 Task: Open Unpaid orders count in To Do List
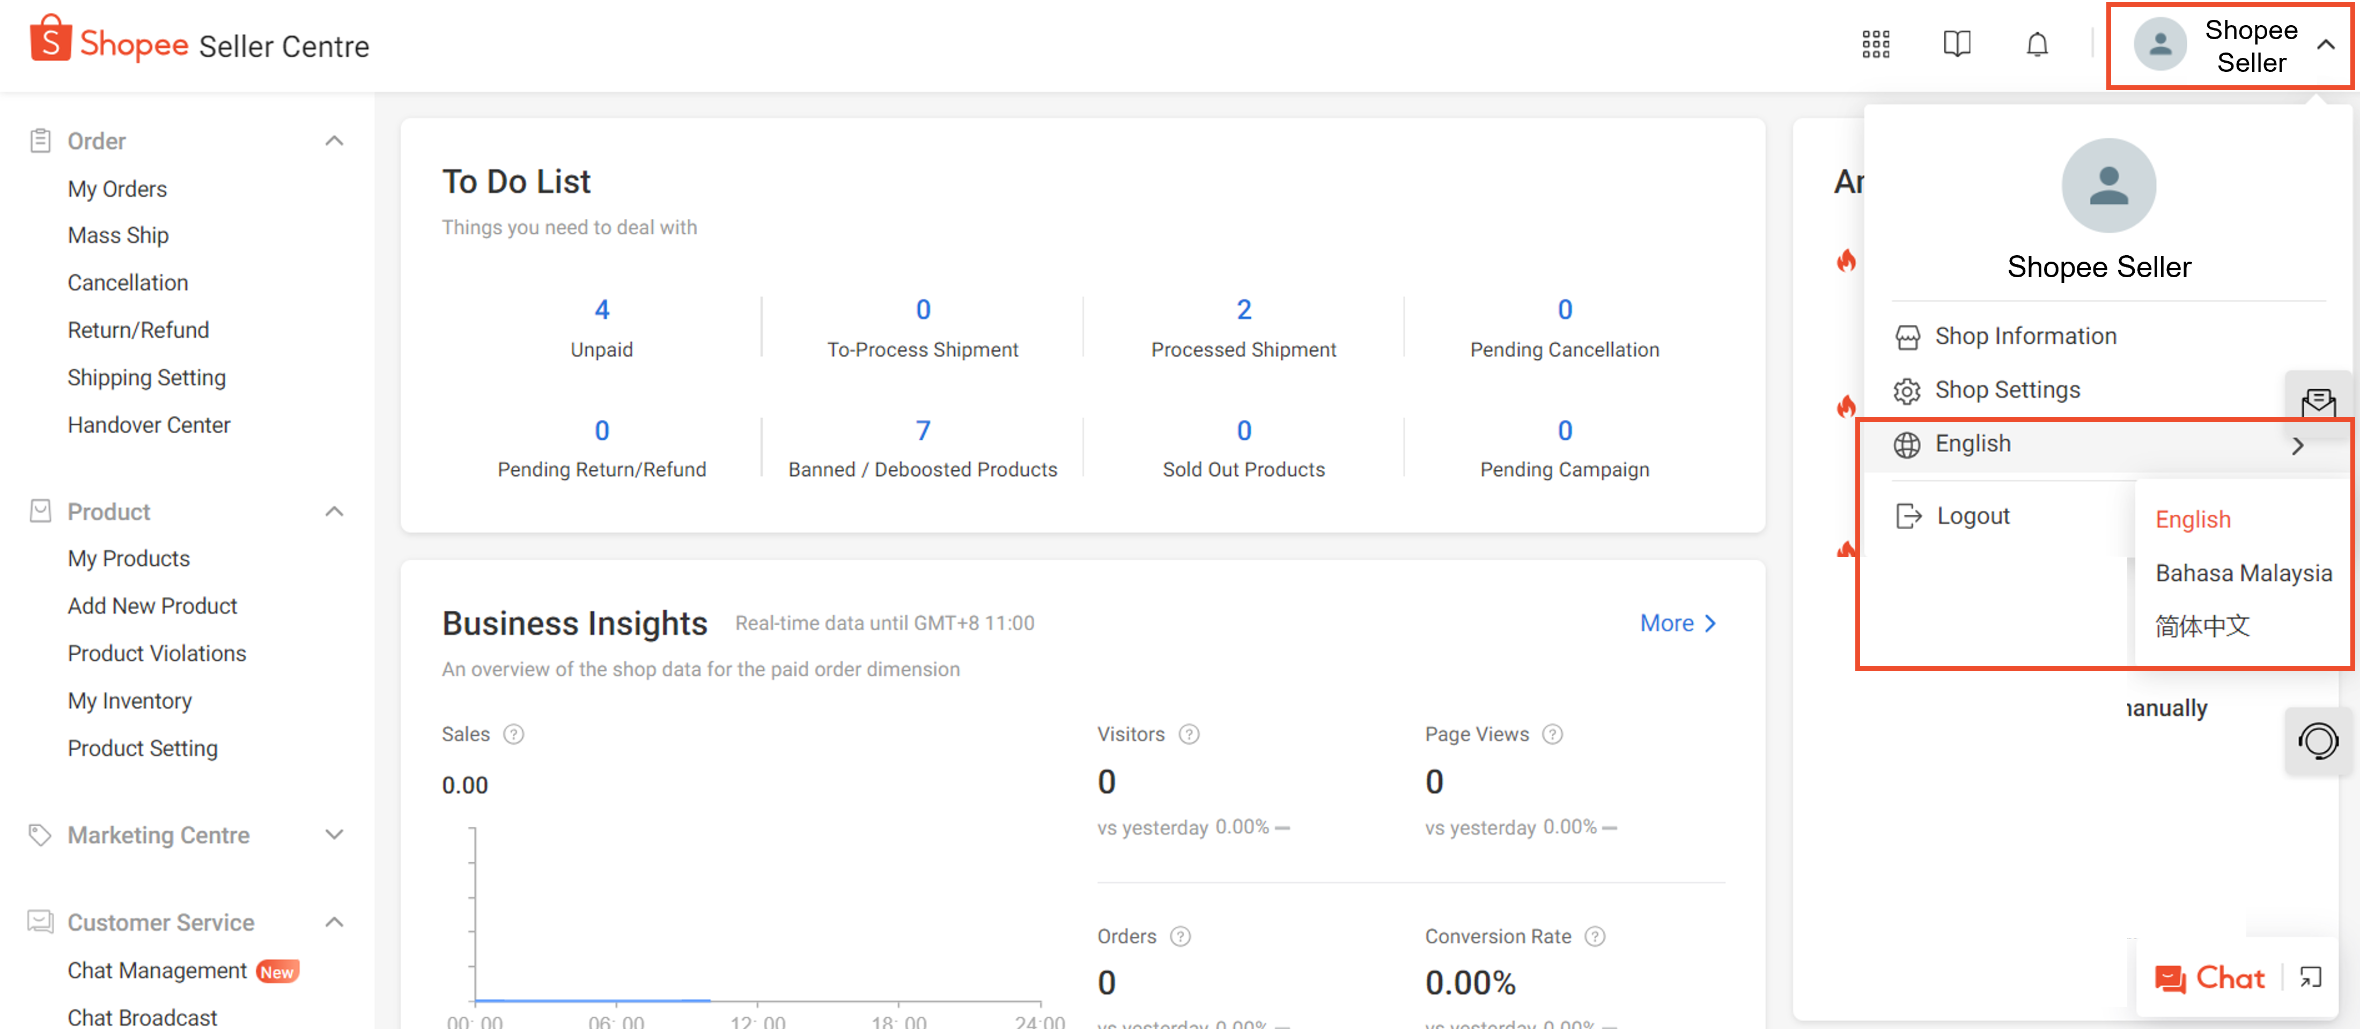[x=601, y=310]
